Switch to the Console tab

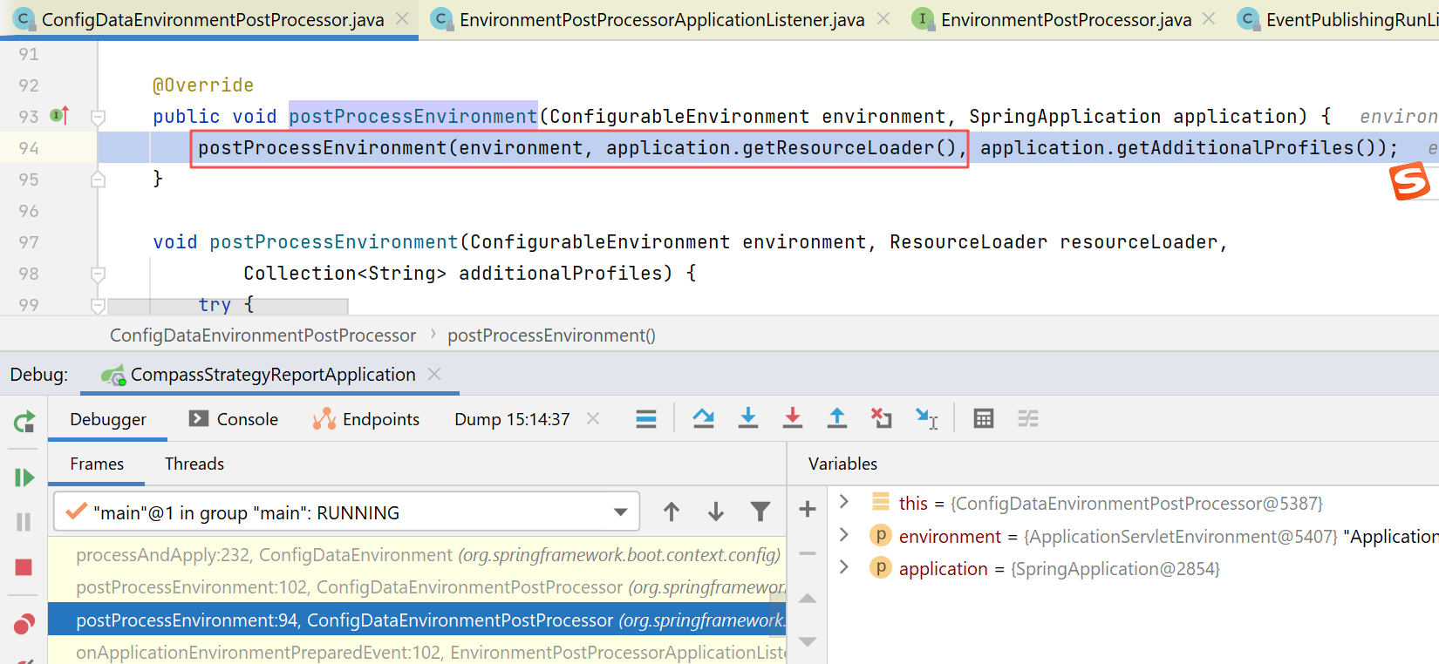click(234, 419)
